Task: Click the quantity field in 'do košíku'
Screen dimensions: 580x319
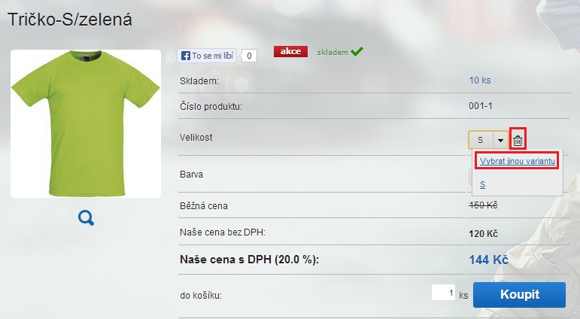Action: (443, 293)
